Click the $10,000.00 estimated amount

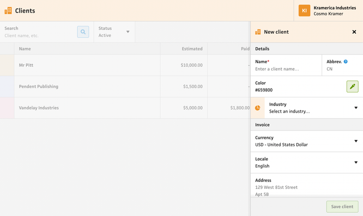pyautogui.click(x=191, y=65)
